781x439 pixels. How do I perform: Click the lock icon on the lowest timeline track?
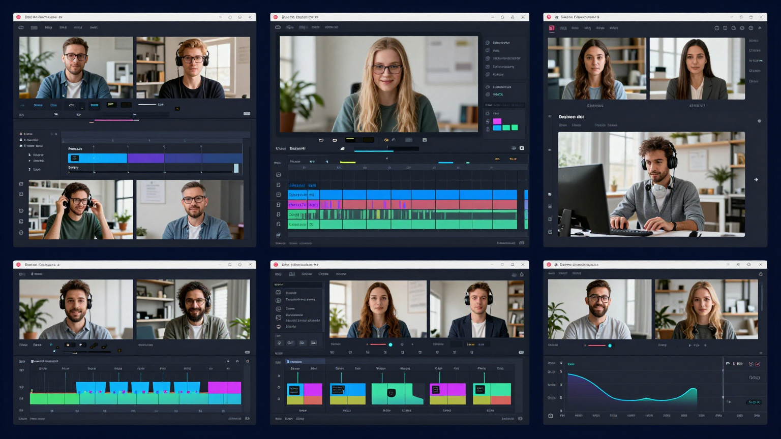click(279, 224)
